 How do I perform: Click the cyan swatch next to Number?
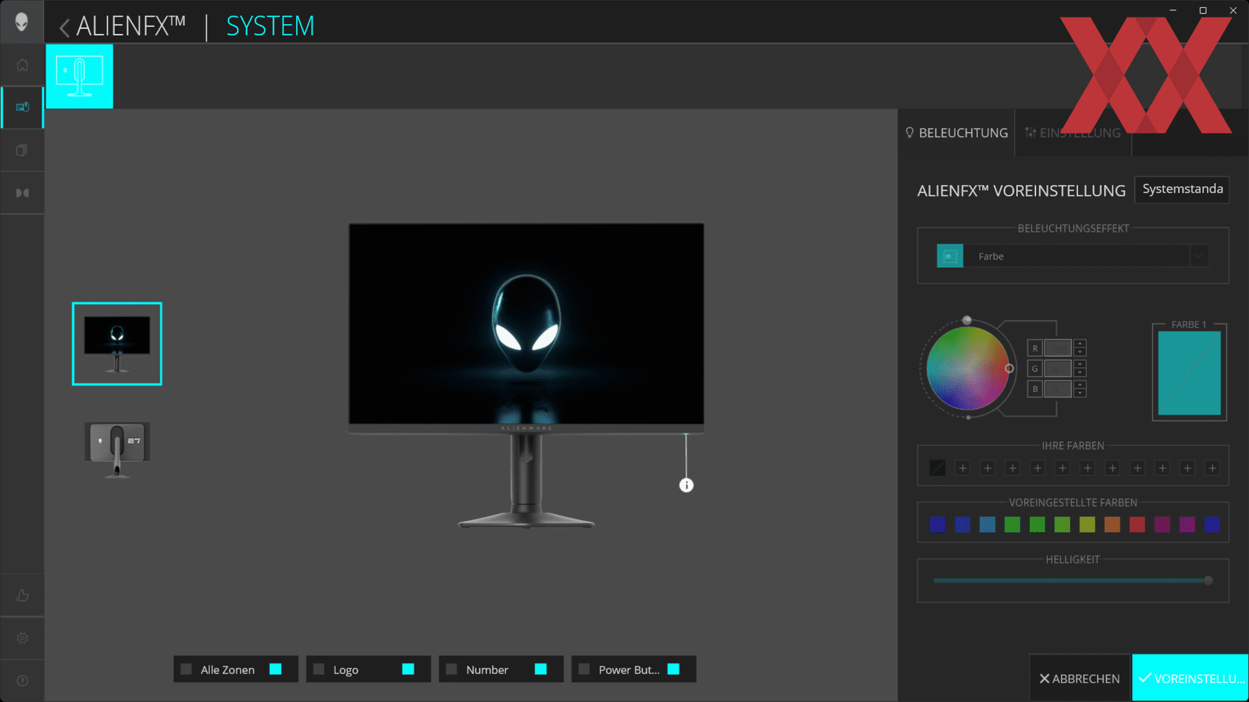pos(541,669)
